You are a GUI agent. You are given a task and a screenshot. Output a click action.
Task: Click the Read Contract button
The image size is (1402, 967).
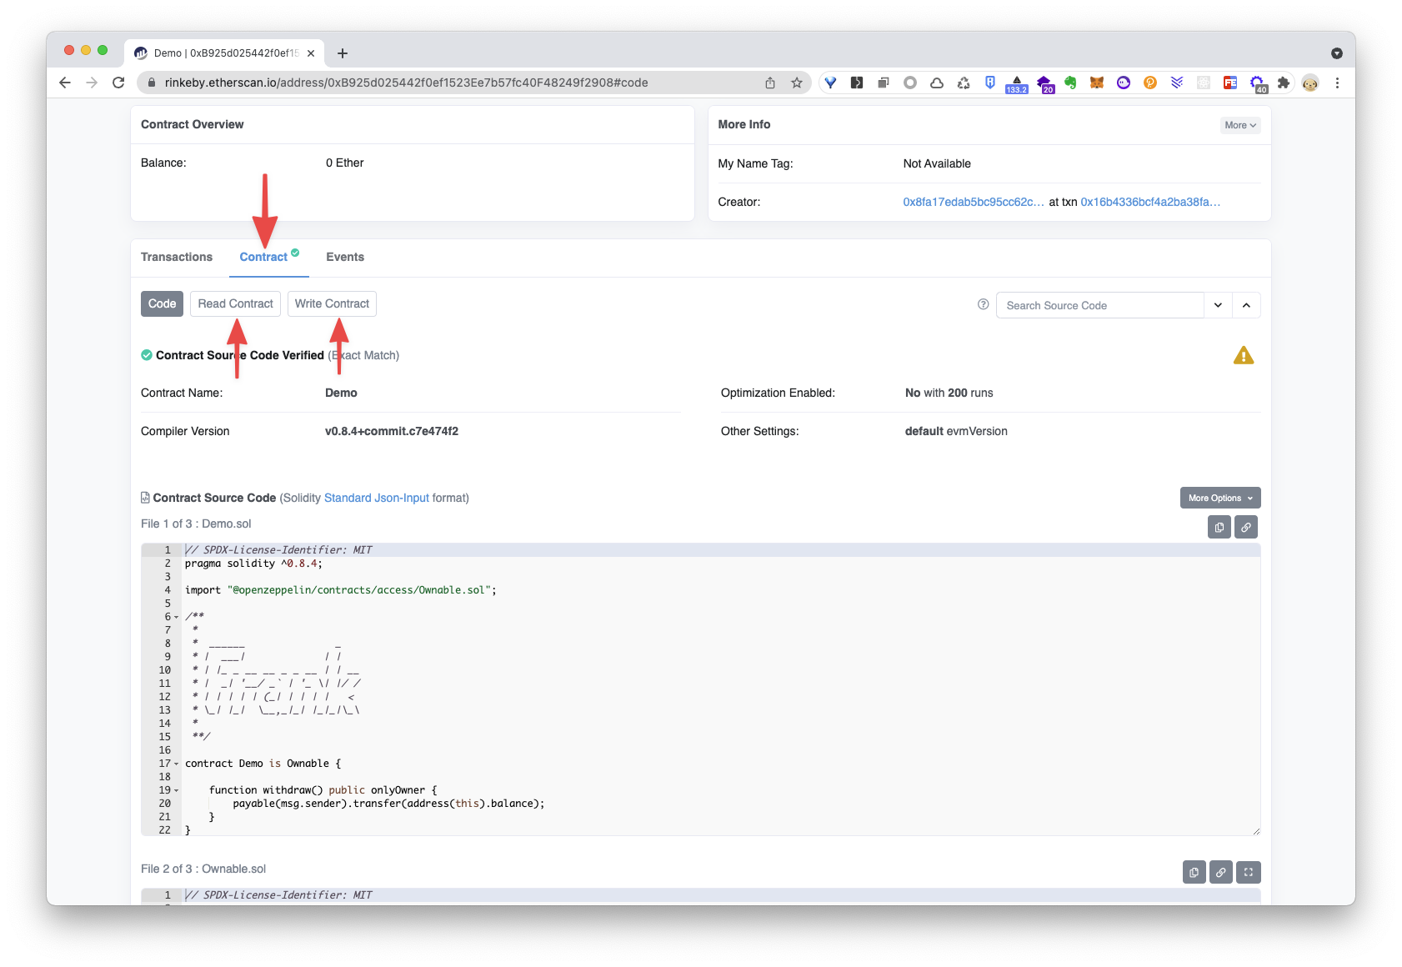pyautogui.click(x=235, y=303)
